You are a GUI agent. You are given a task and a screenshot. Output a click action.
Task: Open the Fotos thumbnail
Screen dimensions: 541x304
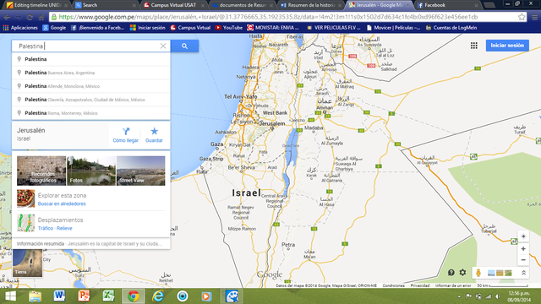pos(91,171)
